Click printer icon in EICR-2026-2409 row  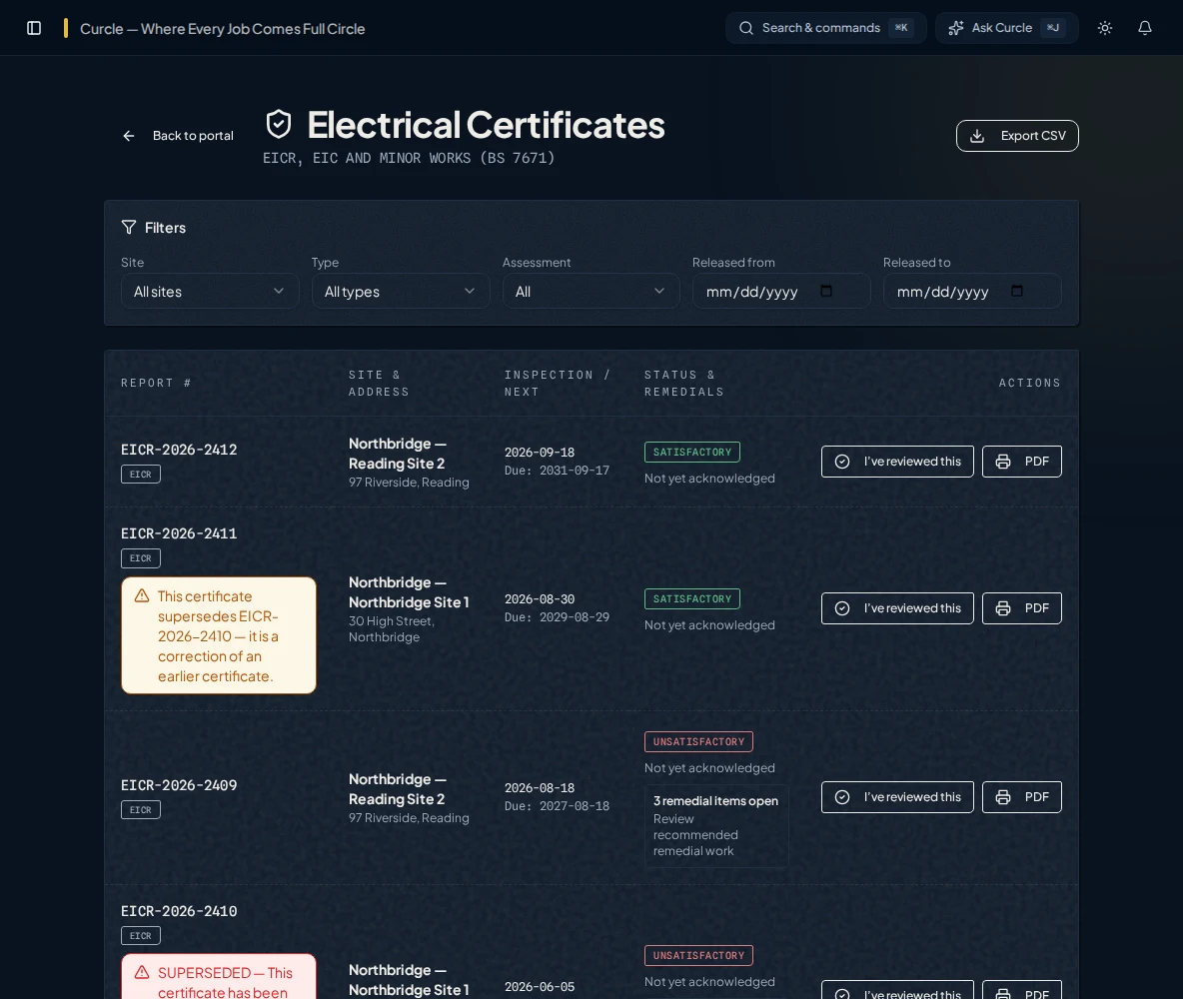pos(1003,797)
